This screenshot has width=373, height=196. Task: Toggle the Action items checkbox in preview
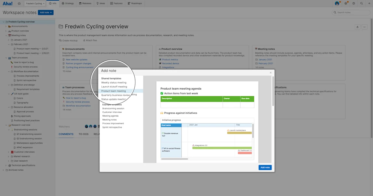click(x=162, y=93)
